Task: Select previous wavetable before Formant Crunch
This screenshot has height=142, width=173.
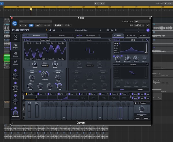Action: (x=35, y=40)
